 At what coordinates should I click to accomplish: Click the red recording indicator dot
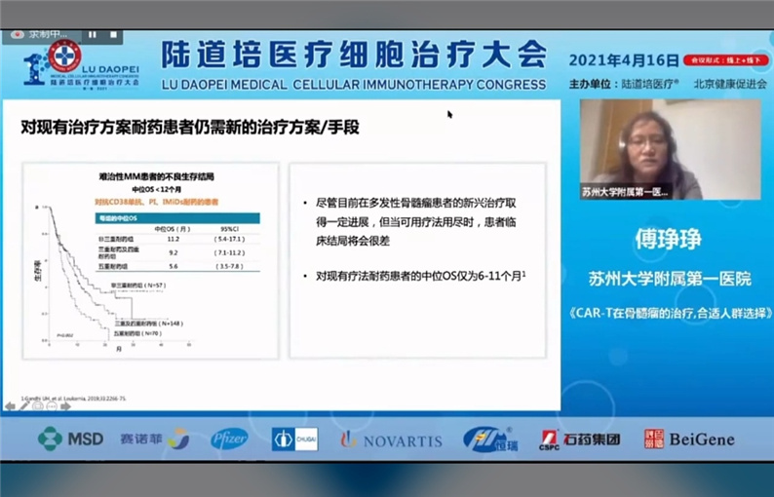click(17, 33)
